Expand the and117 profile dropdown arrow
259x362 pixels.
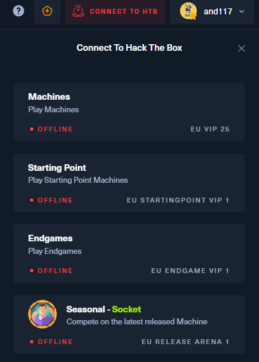[242, 11]
